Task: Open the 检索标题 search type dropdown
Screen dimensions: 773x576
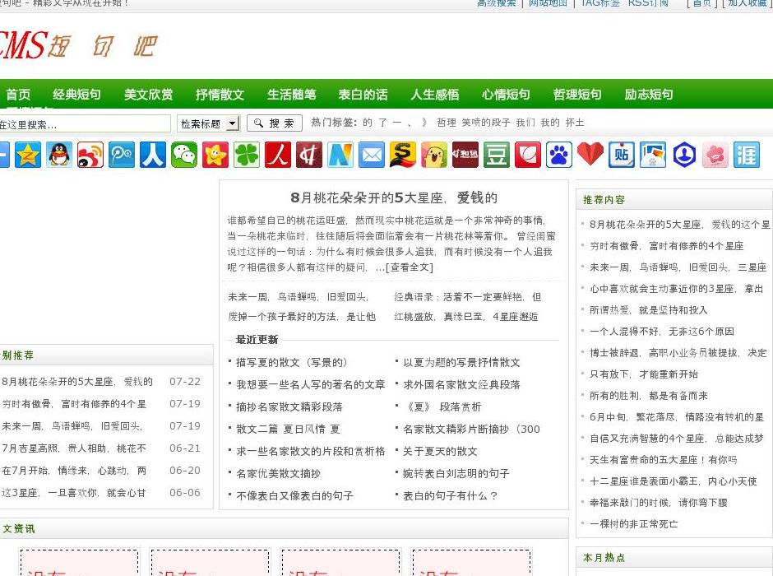Action: pyautogui.click(x=209, y=123)
